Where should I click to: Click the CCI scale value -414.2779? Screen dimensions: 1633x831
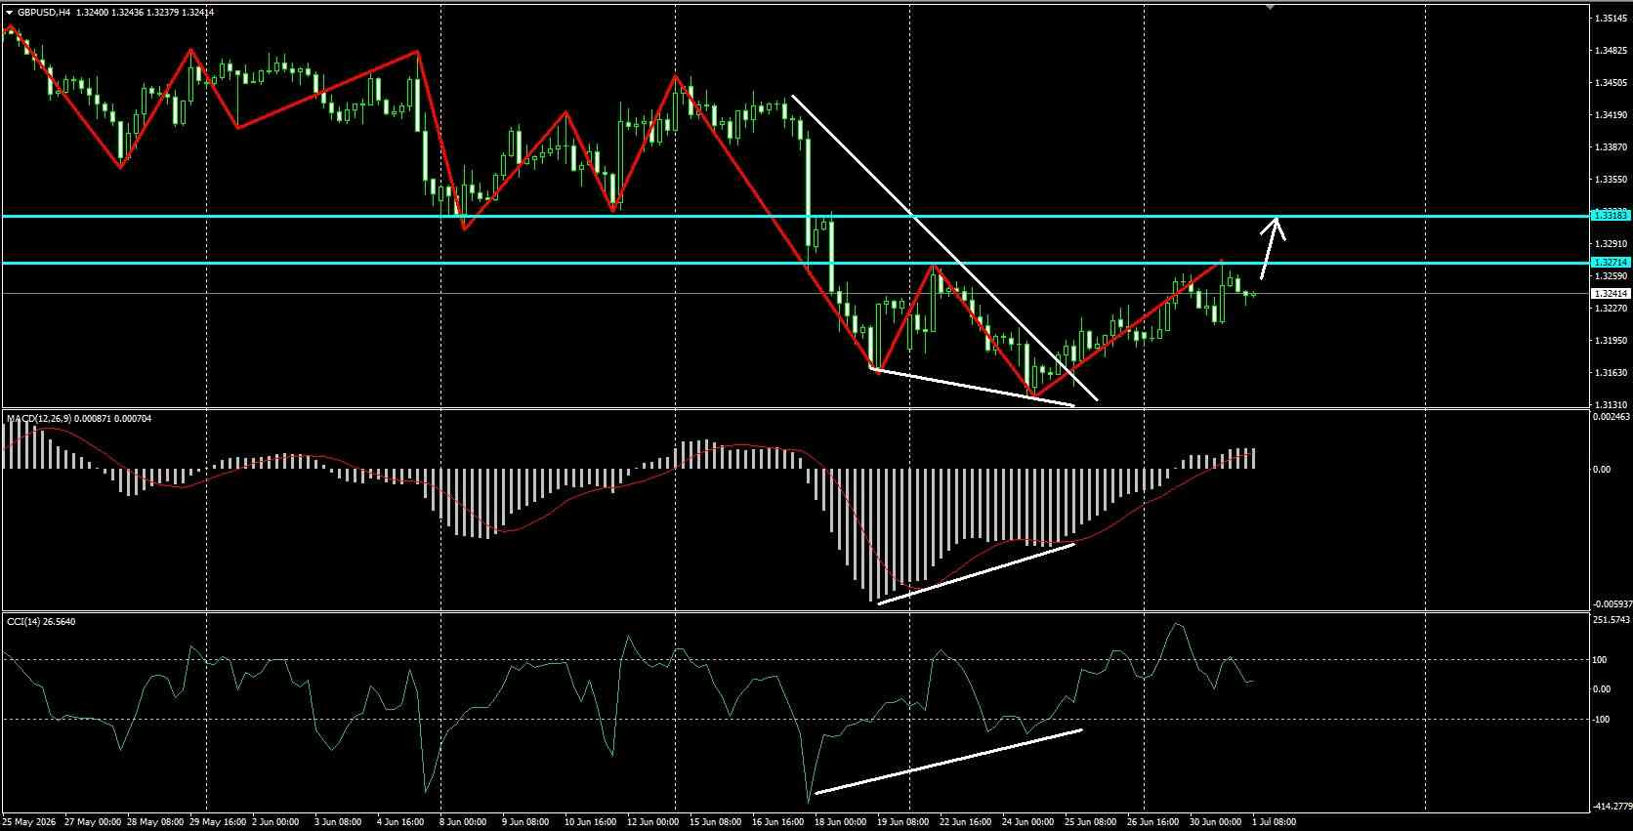click(x=1612, y=807)
